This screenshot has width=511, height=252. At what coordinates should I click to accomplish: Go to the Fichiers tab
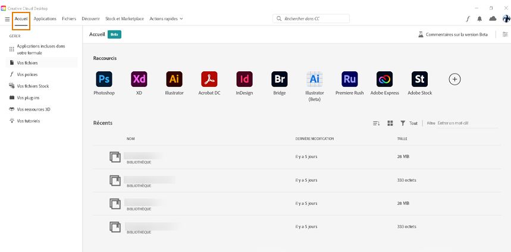tap(69, 19)
